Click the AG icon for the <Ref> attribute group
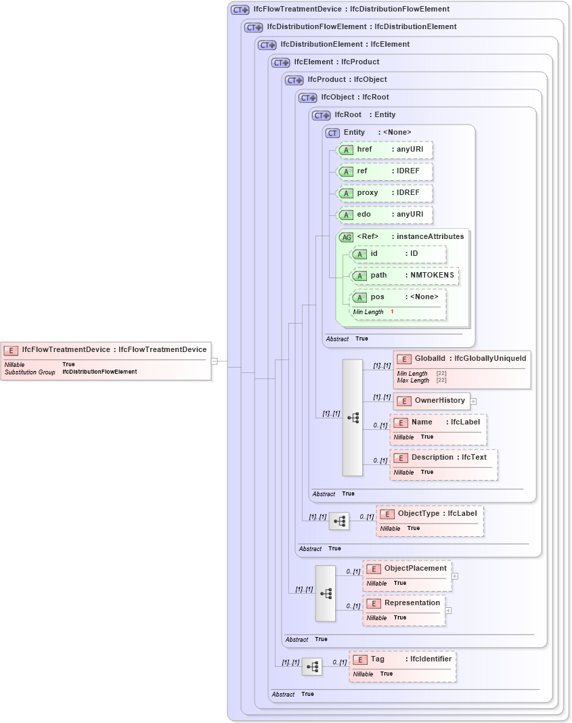 (x=346, y=236)
